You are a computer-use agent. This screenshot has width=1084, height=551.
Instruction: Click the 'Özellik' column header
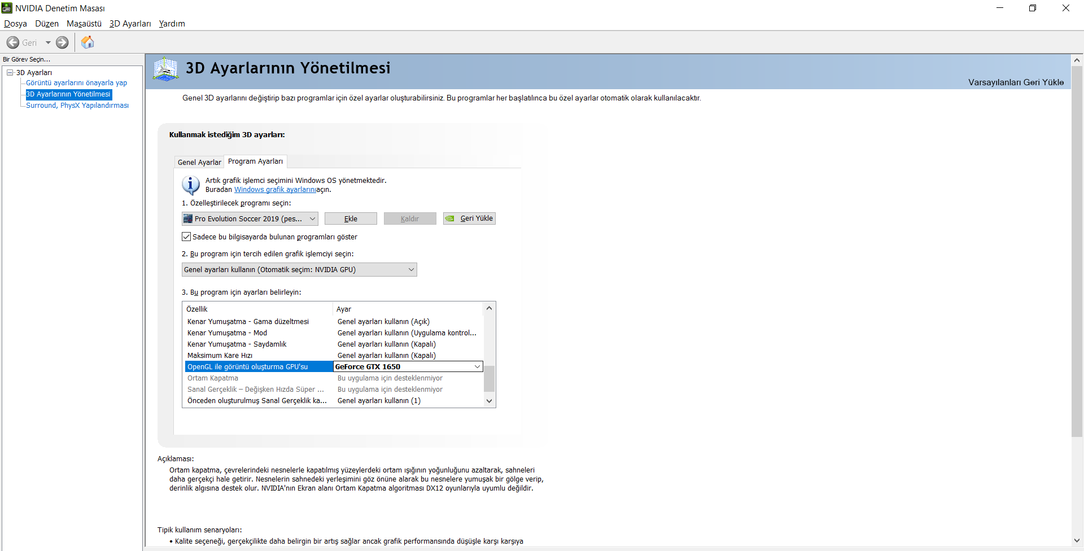[x=258, y=309]
